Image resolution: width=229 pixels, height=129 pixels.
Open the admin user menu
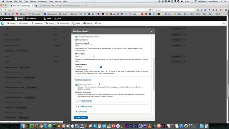click(x=47, y=19)
